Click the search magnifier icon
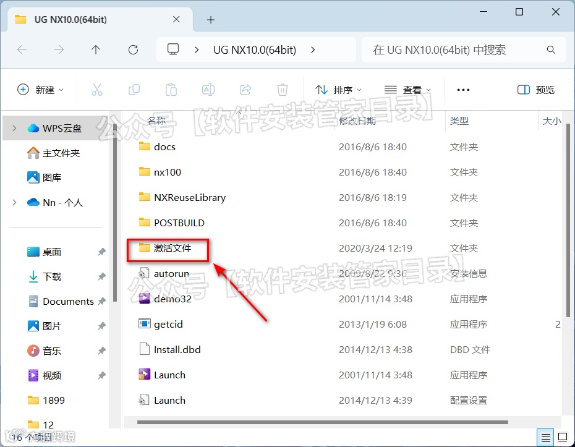The width and height of the screenshot is (575, 447). [551, 49]
